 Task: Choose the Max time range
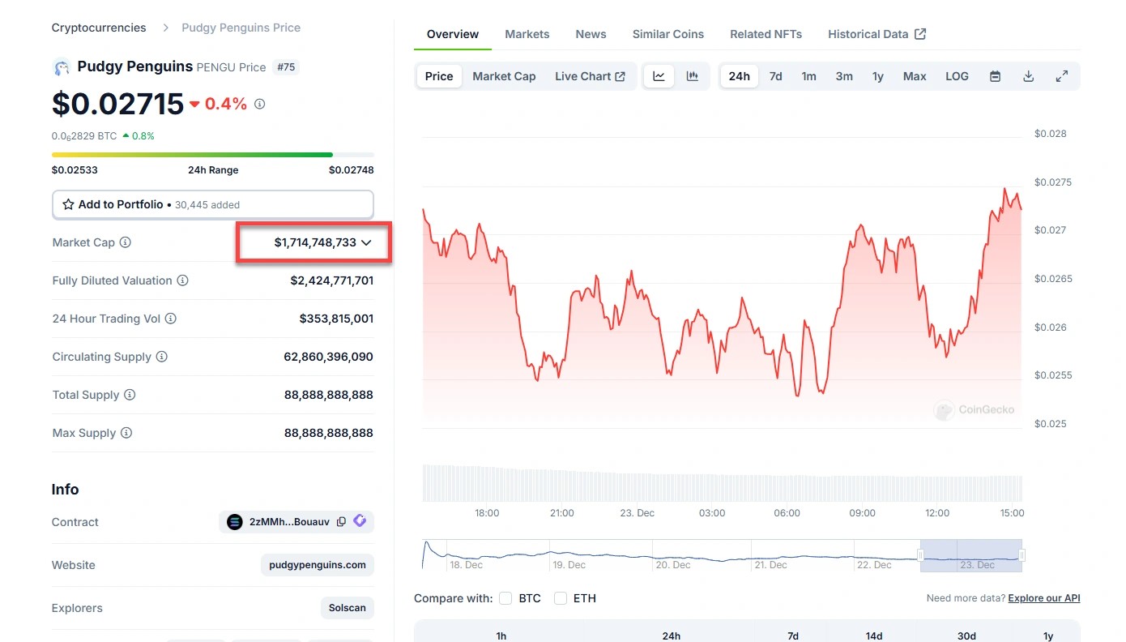click(915, 76)
